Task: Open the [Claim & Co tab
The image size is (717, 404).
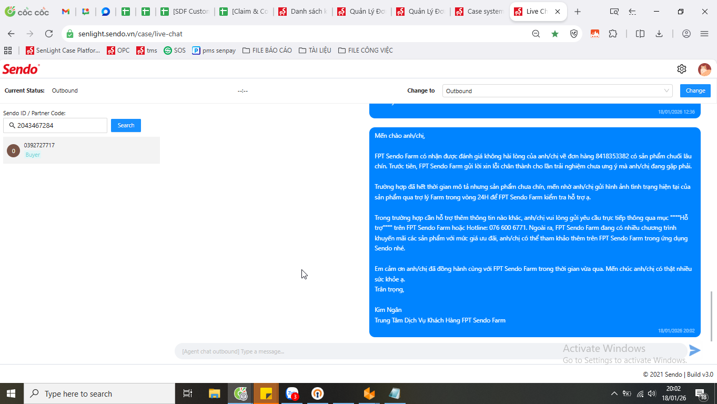Action: [x=244, y=12]
